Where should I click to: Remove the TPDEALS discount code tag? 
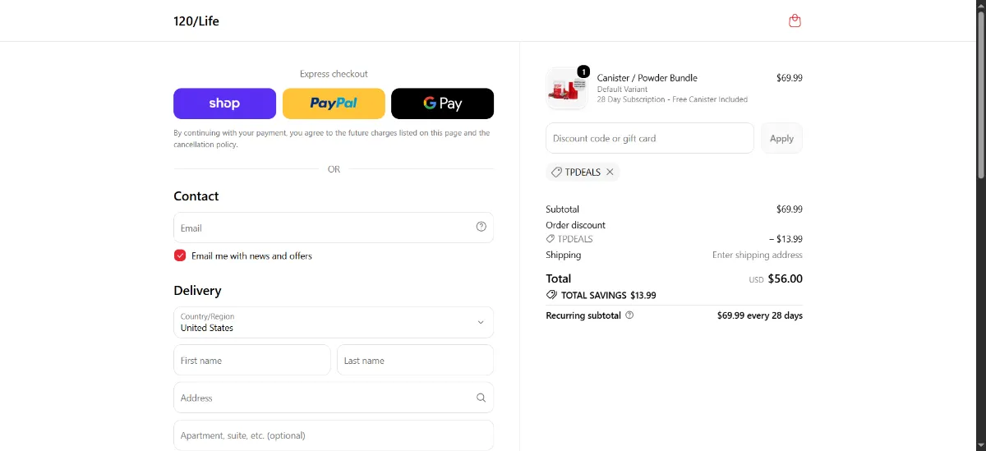pyautogui.click(x=610, y=173)
